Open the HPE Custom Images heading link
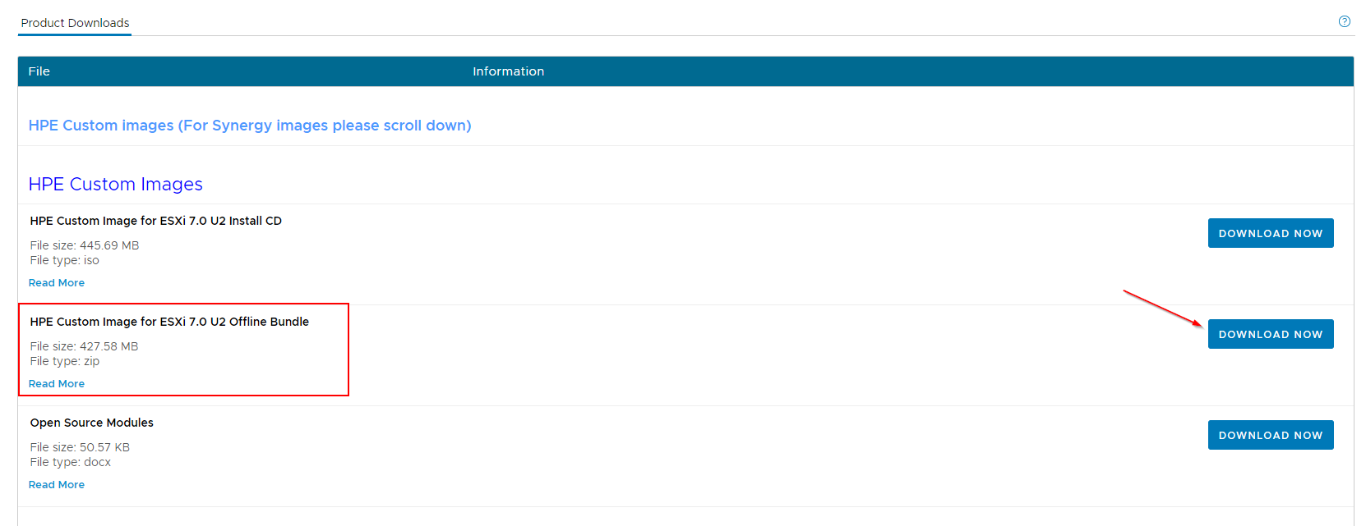1366x526 pixels. pyautogui.click(x=116, y=185)
